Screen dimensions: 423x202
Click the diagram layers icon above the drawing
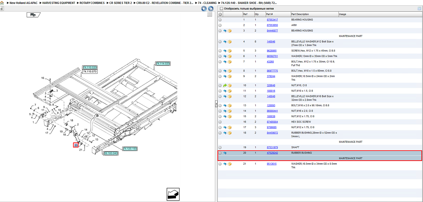pos(34,15)
